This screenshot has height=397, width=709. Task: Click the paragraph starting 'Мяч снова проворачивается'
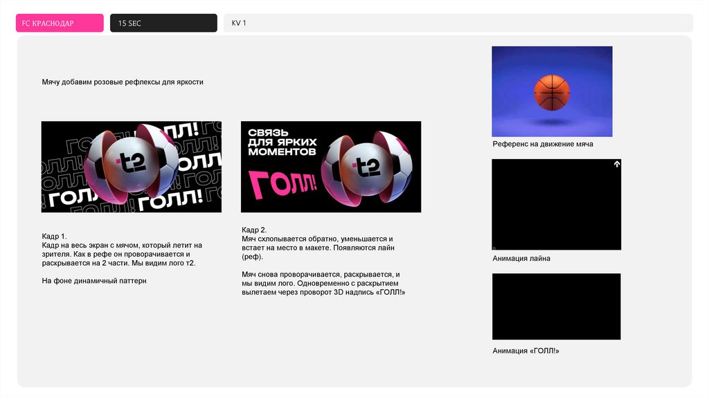coord(323,283)
